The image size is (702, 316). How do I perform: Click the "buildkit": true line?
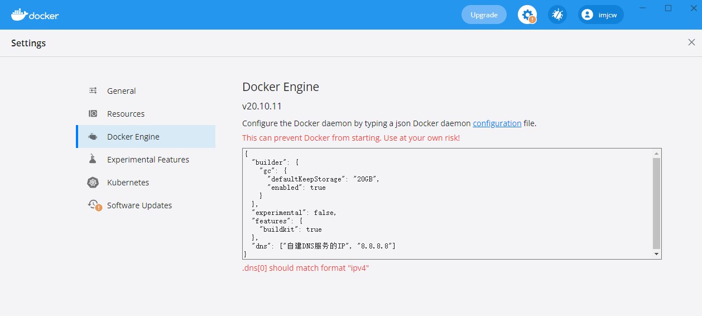pos(291,229)
